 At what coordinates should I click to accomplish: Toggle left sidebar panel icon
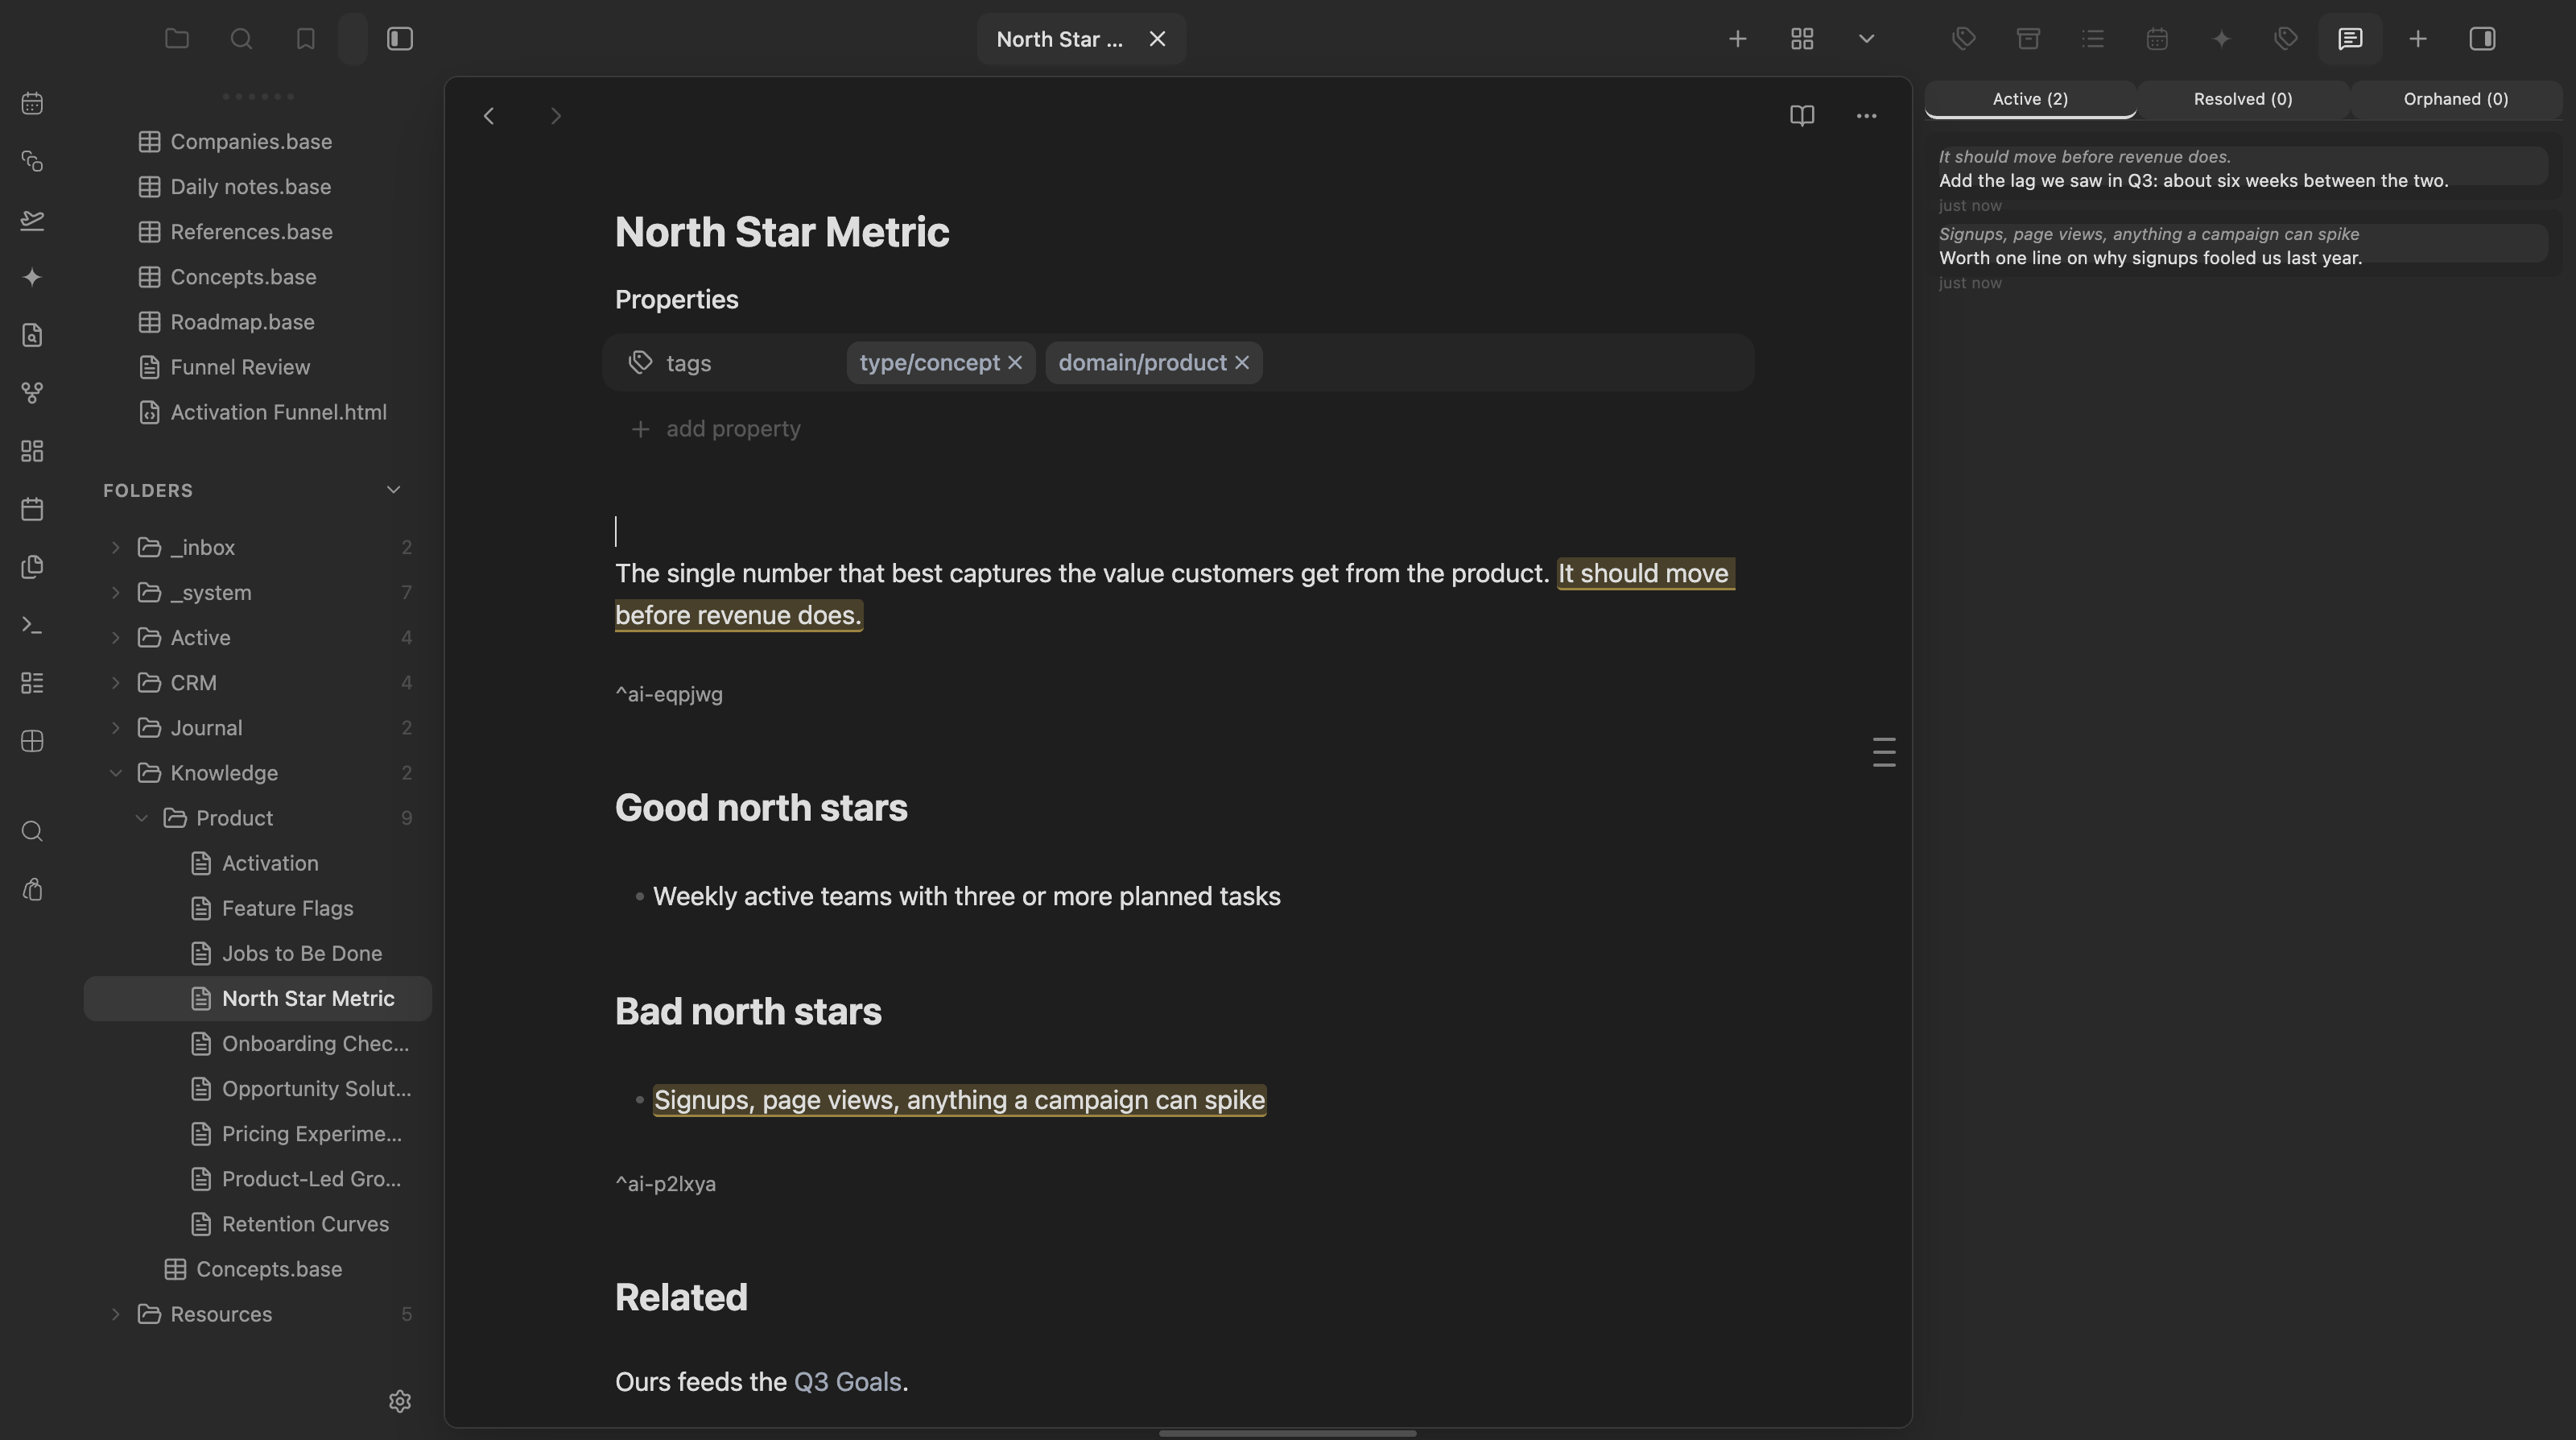pos(400,39)
